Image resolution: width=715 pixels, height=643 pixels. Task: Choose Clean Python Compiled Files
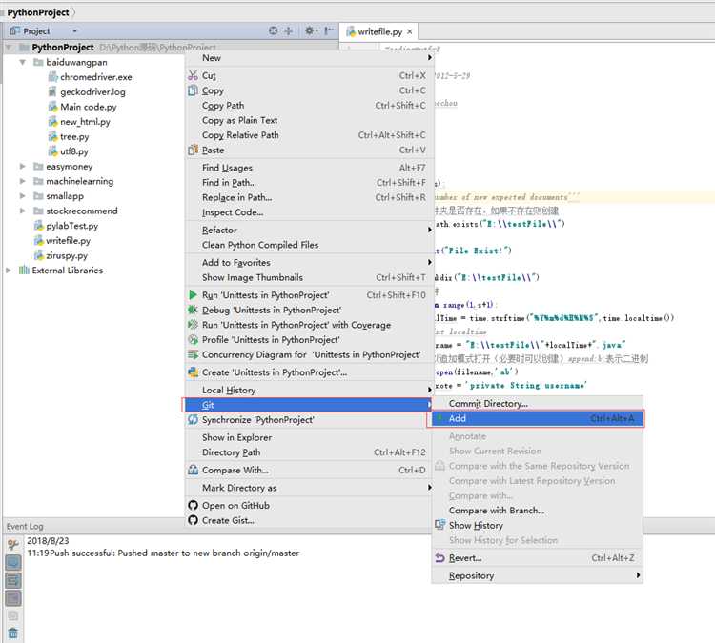point(309,245)
